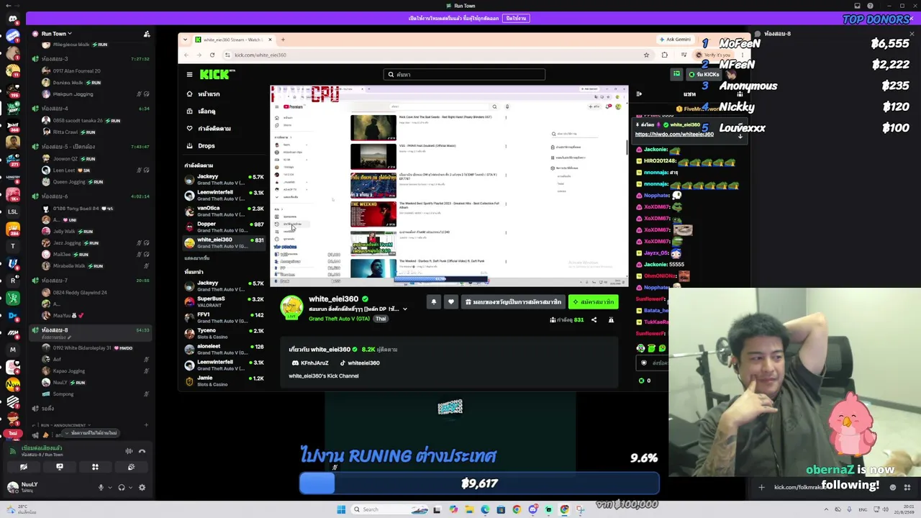Collapse the Kick chat panel

638,94
